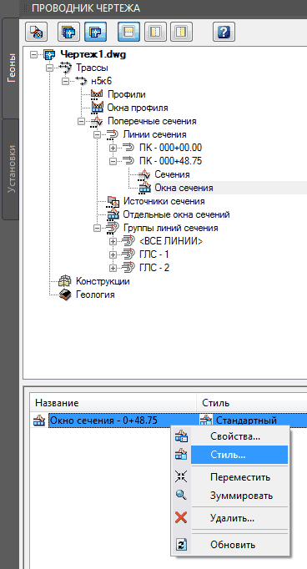Expand the ПК - 000+00.00 node
Viewport: 307px width, 569px height.
click(x=113, y=148)
